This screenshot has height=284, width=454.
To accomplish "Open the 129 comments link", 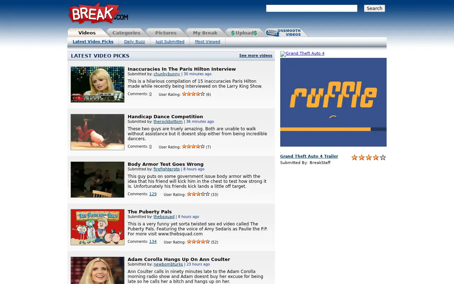I will 153,194.
